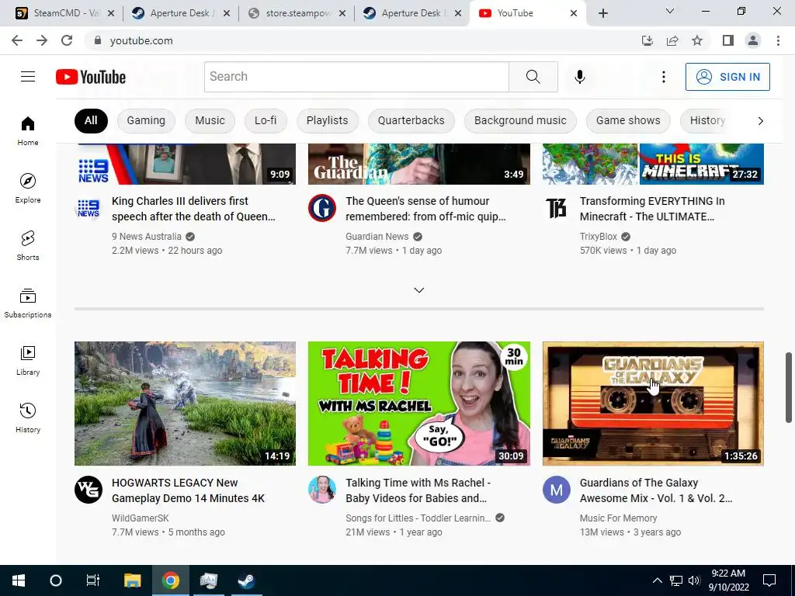Show more filter chips with right arrow
795x596 pixels.
pyautogui.click(x=760, y=120)
